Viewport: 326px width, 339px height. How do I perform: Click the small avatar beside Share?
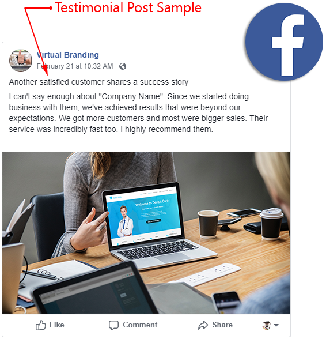pyautogui.click(x=266, y=325)
